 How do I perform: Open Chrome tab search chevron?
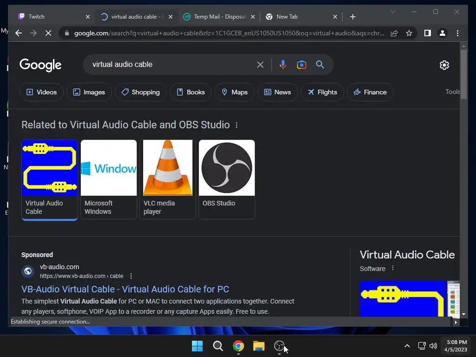(x=392, y=12)
